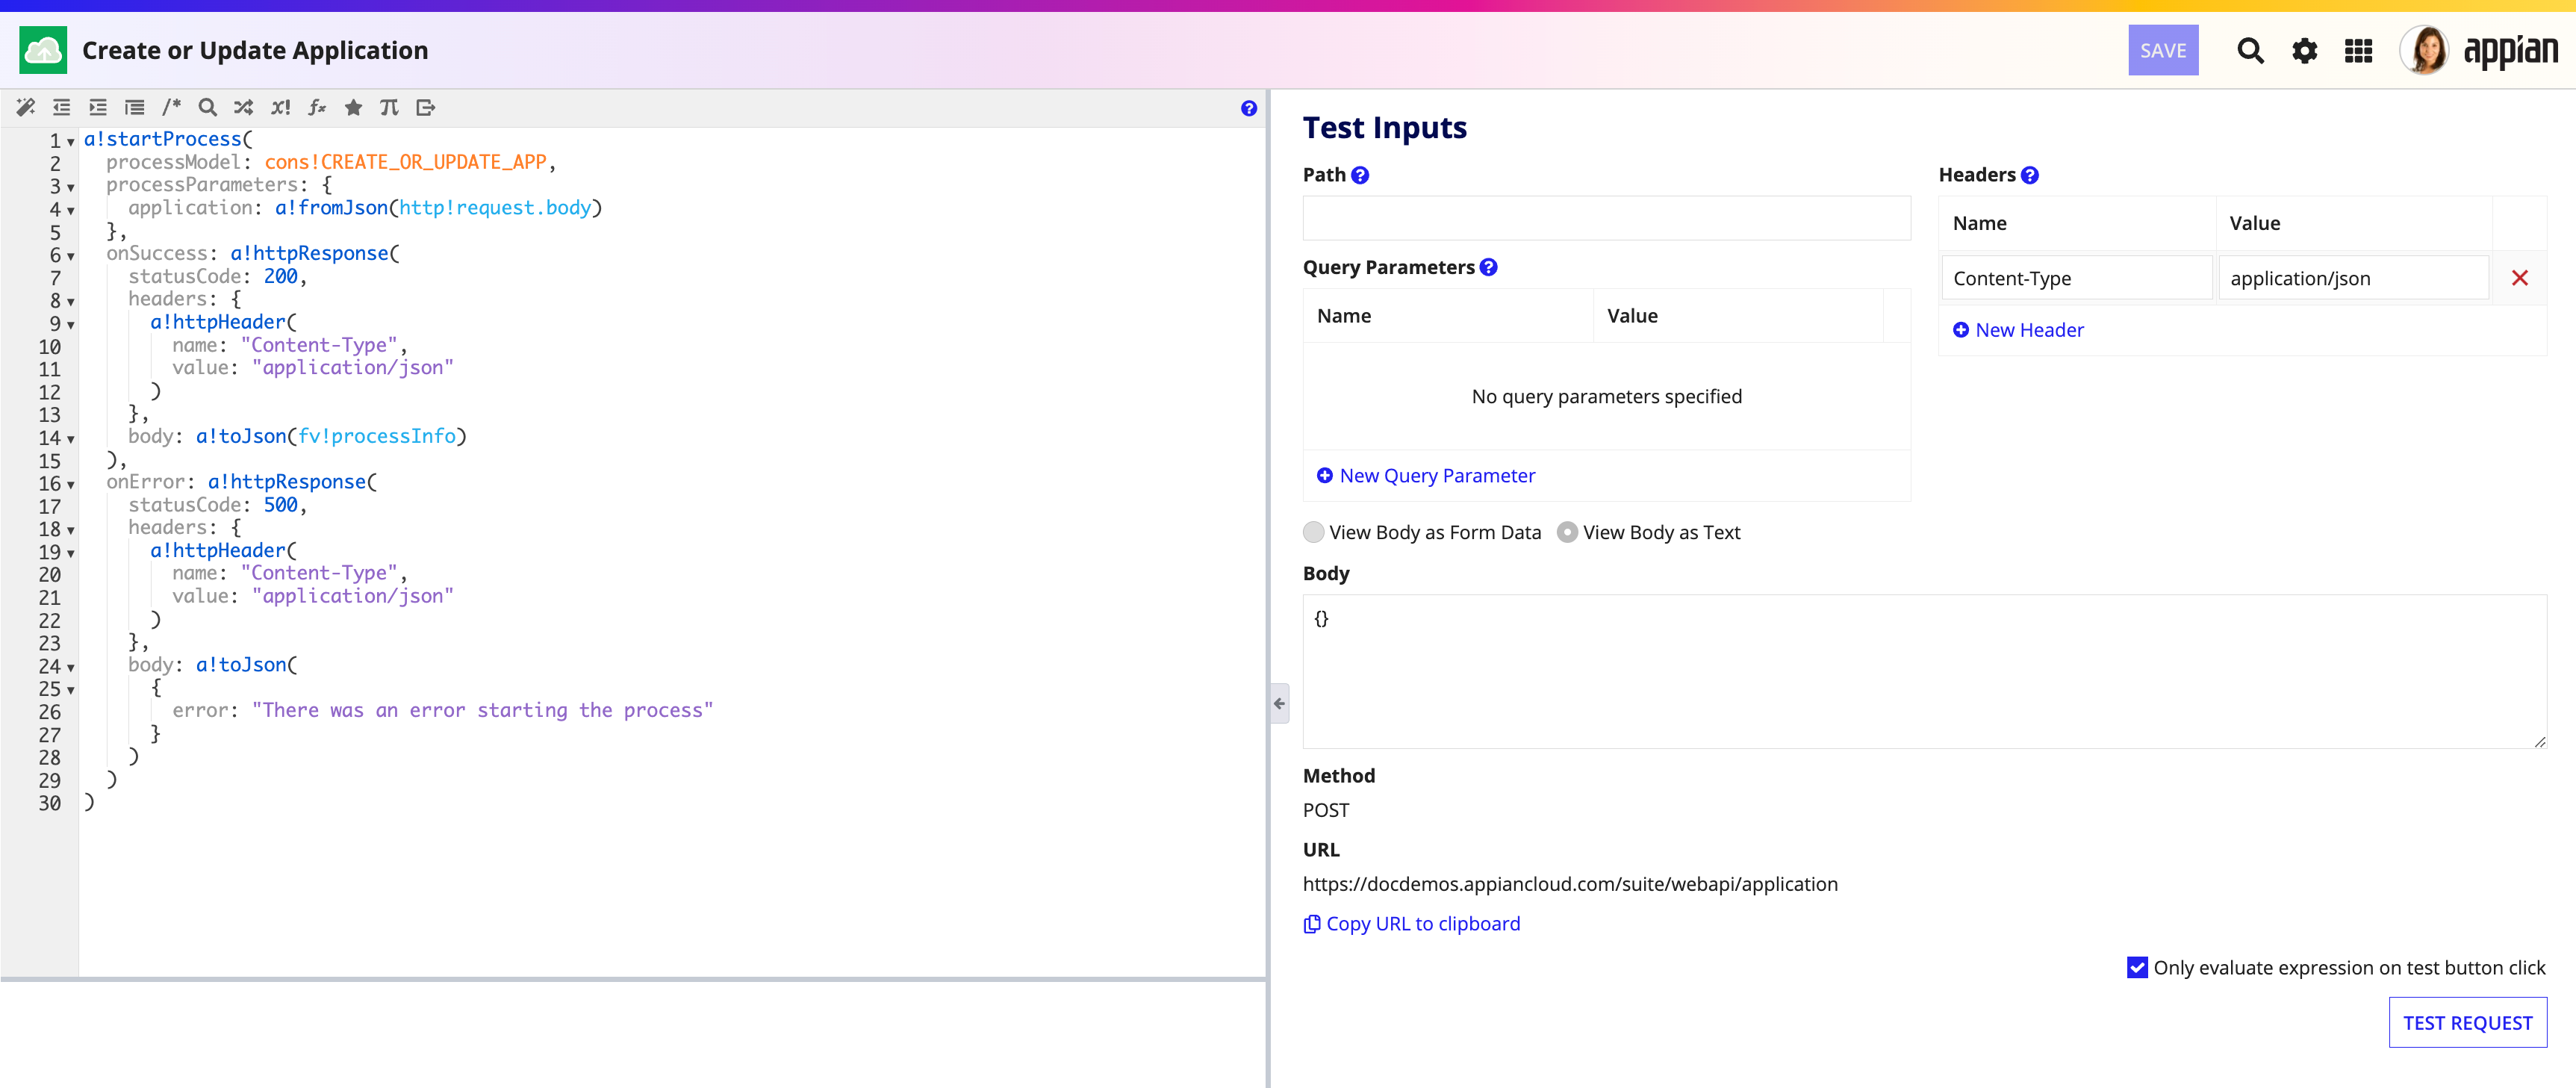Click into the Path input field
Viewport: 2576px width, 1088px height.
[1606, 218]
